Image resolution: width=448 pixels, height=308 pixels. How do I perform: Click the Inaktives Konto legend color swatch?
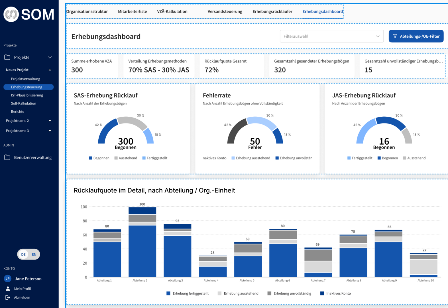322,293
